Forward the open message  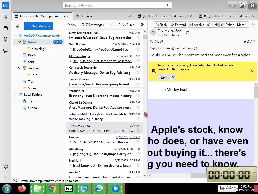coord(178,25)
